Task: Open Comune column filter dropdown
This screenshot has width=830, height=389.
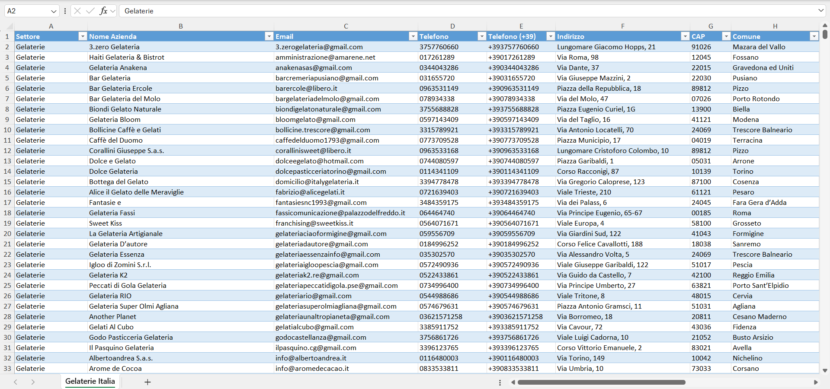Action: [814, 36]
